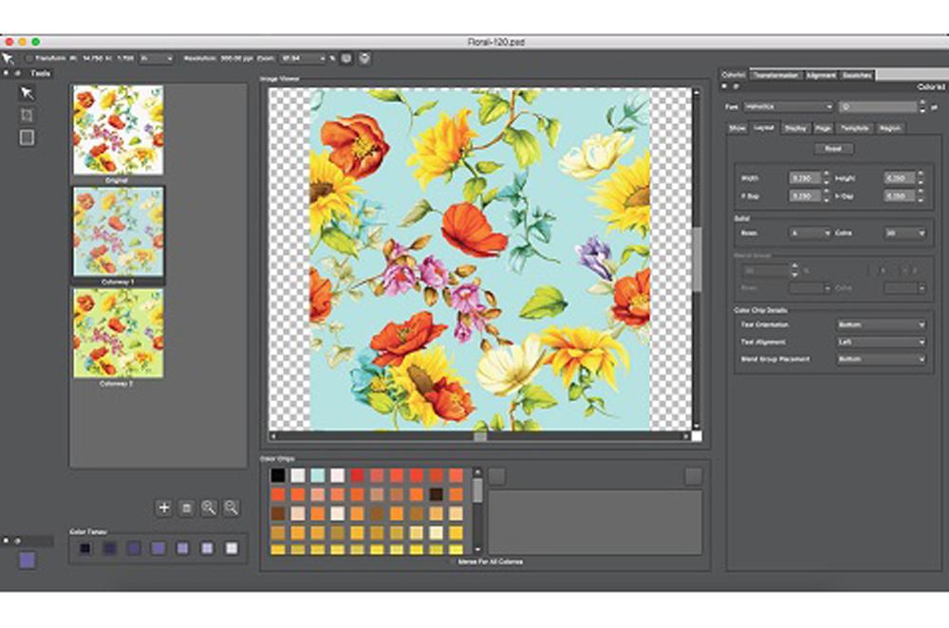
Task: Select the Original pattern thumbnail
Action: click(118, 130)
